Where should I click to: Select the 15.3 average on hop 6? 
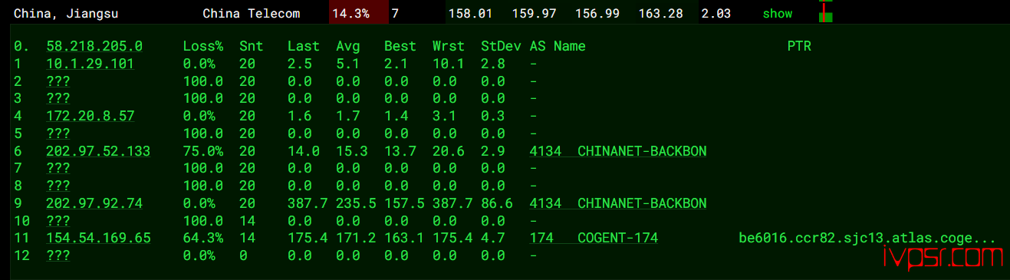pos(352,151)
